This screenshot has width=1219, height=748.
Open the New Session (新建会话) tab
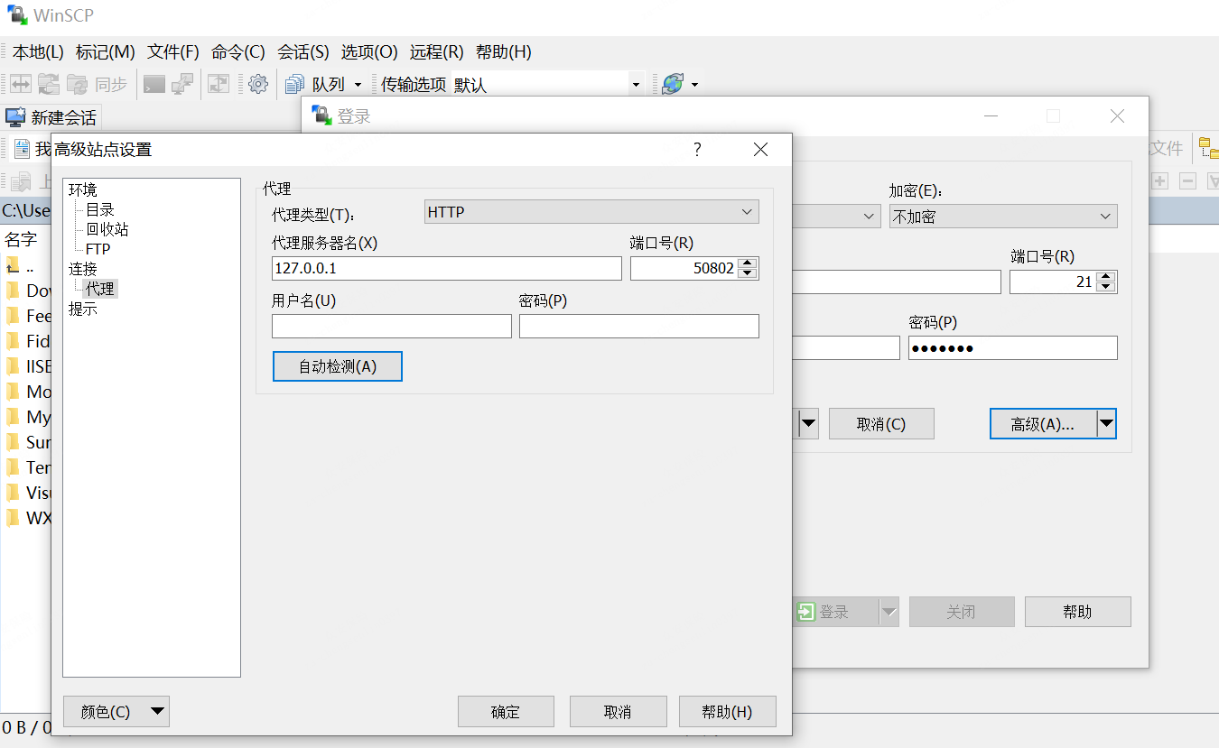[52, 117]
